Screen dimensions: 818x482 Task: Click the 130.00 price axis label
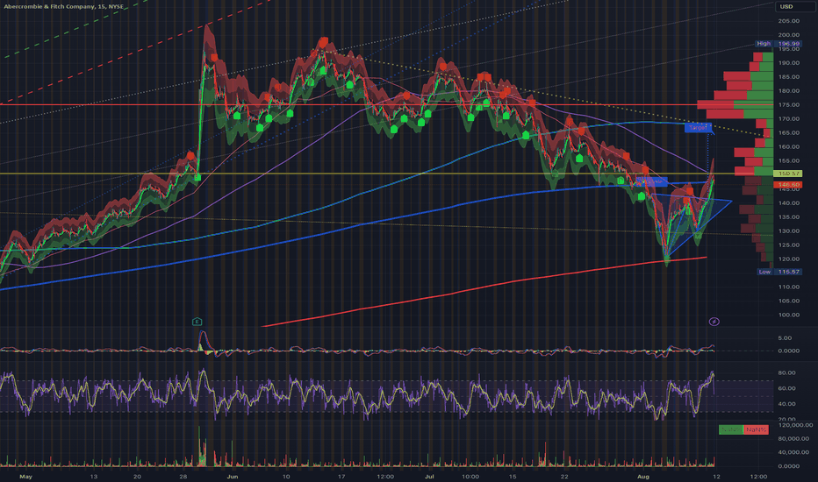click(x=788, y=230)
